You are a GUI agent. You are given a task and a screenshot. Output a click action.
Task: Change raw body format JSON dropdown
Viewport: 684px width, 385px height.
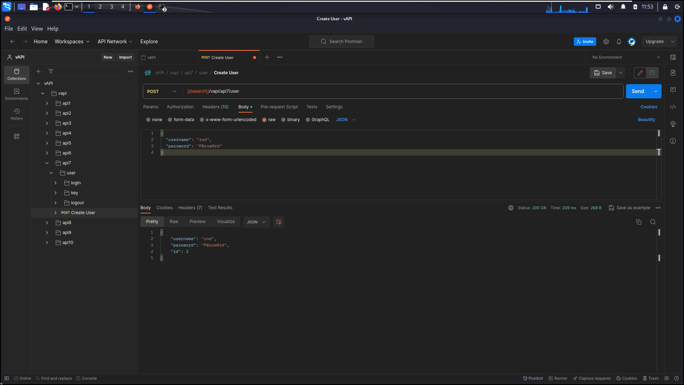pos(346,120)
